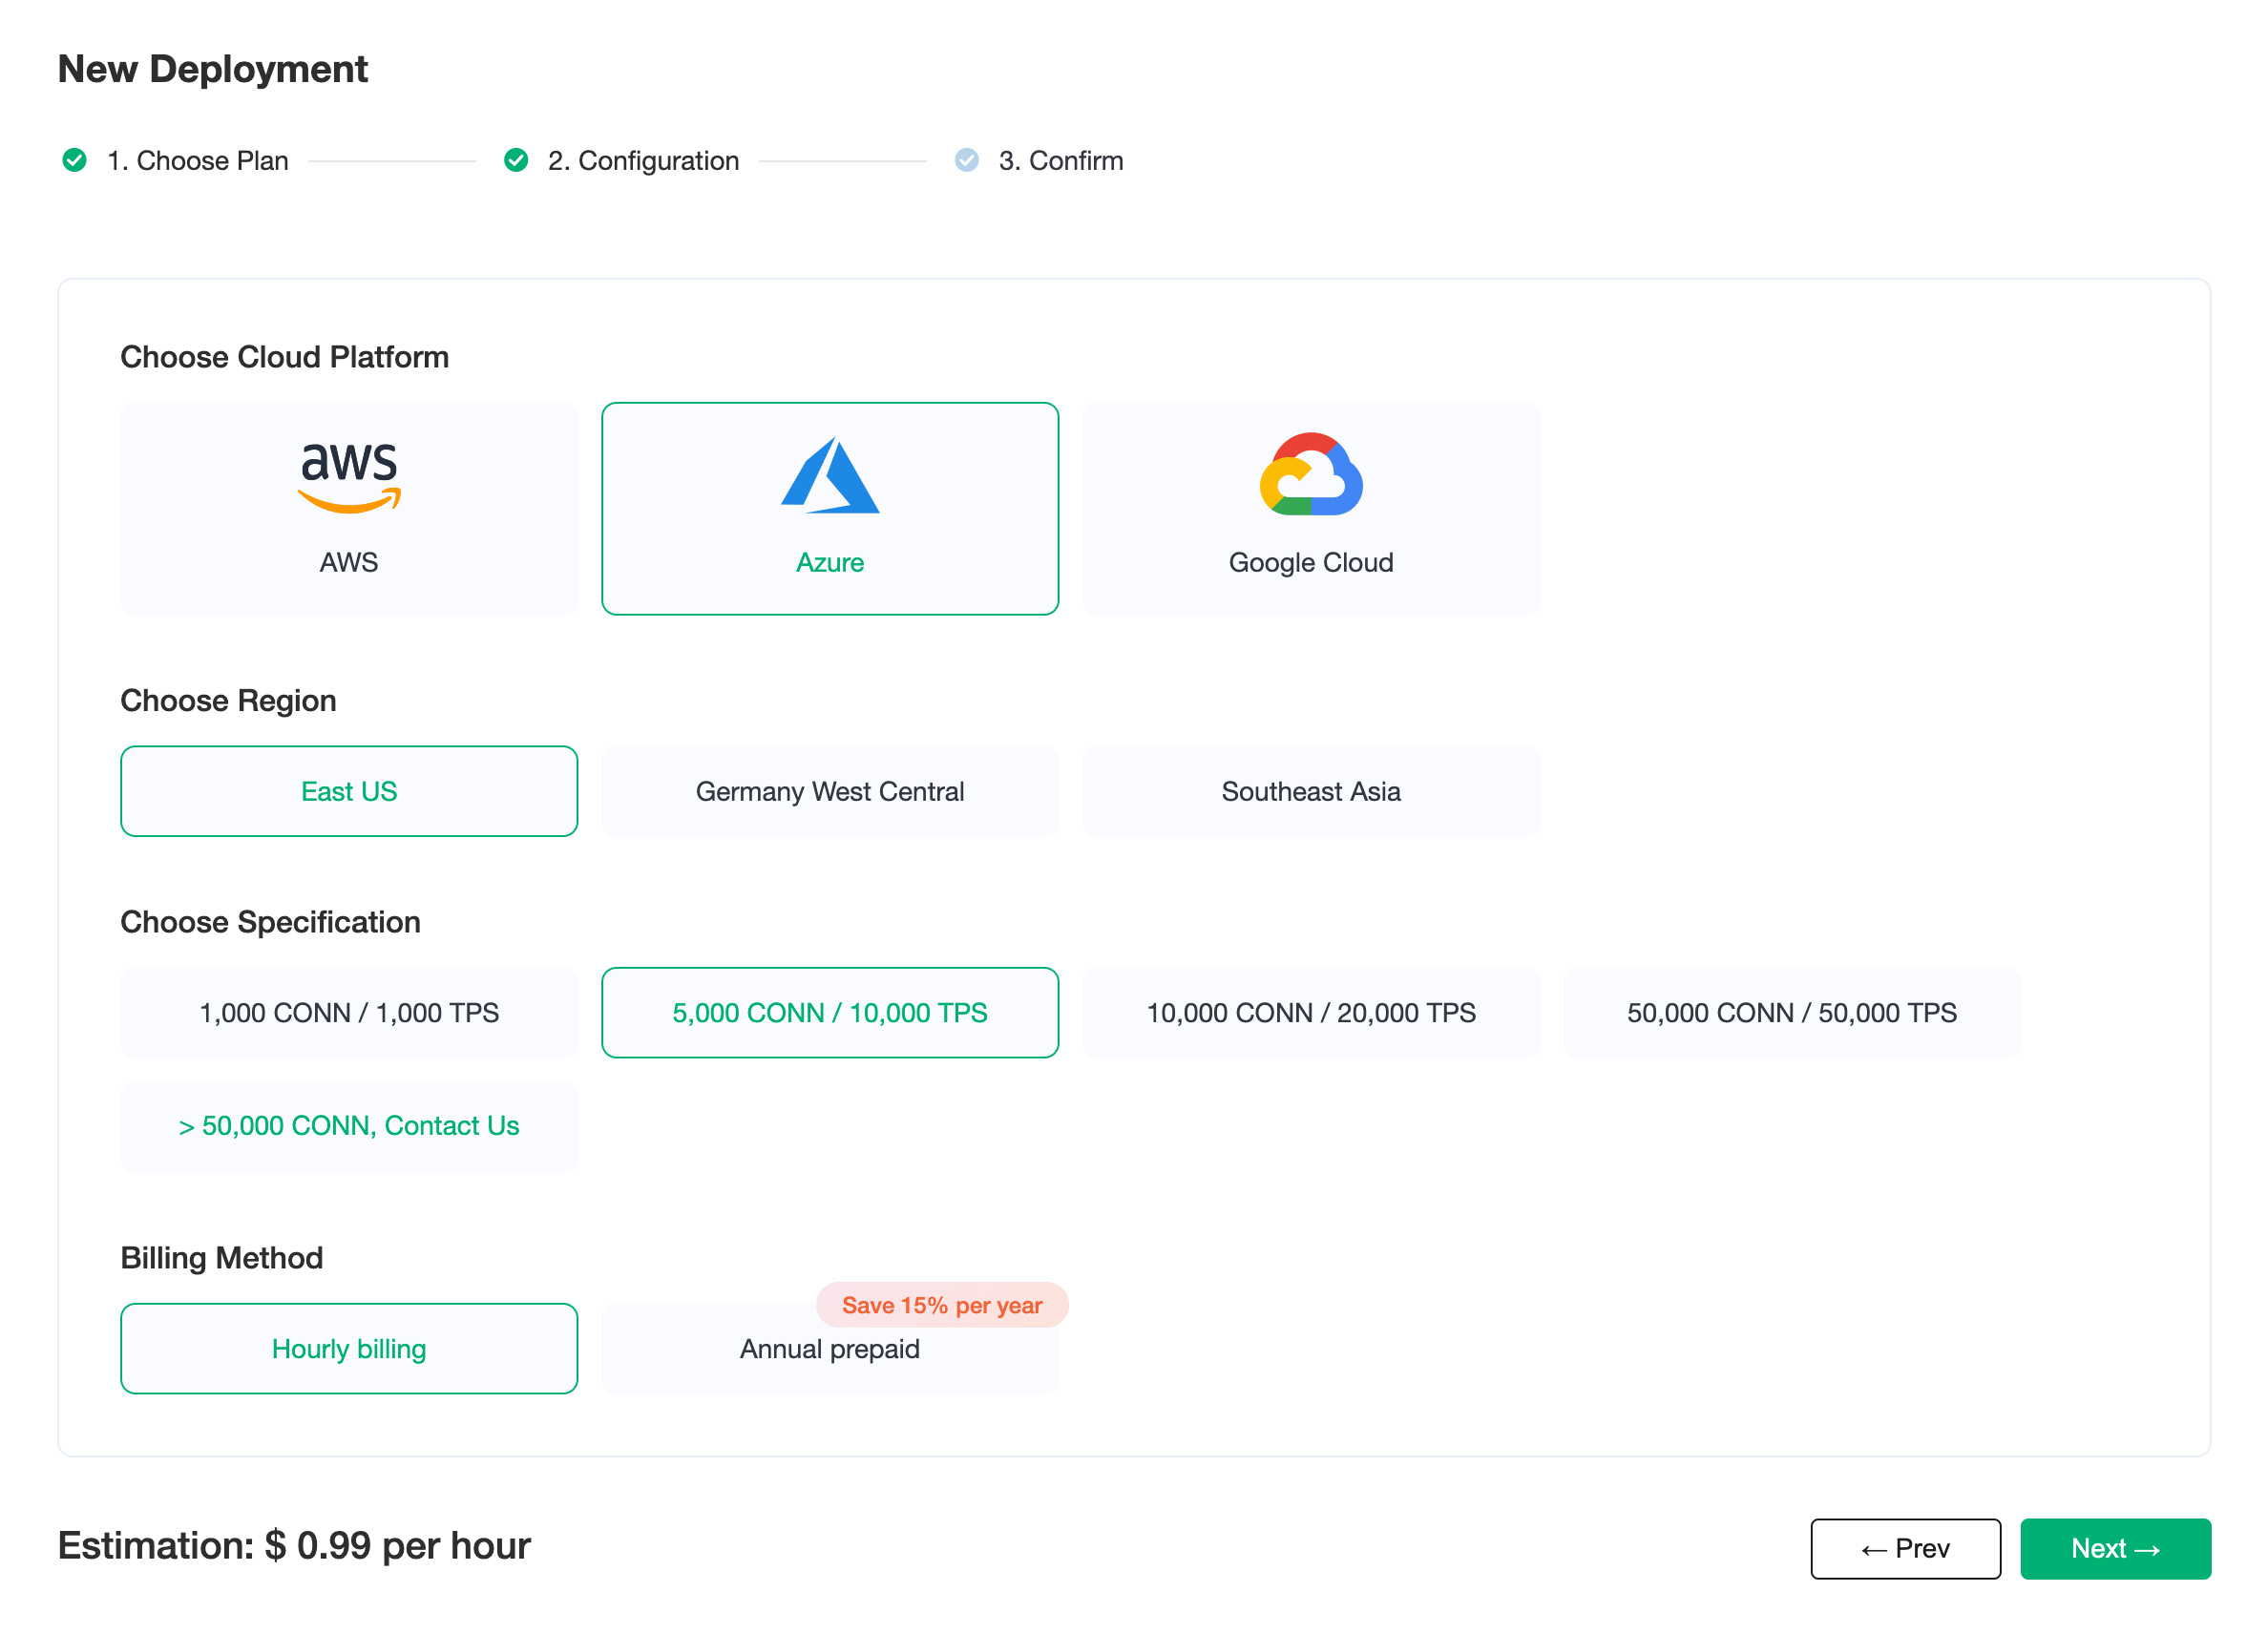Choose 10,000 CONN / 20,000 TPS specification

[1311, 1012]
